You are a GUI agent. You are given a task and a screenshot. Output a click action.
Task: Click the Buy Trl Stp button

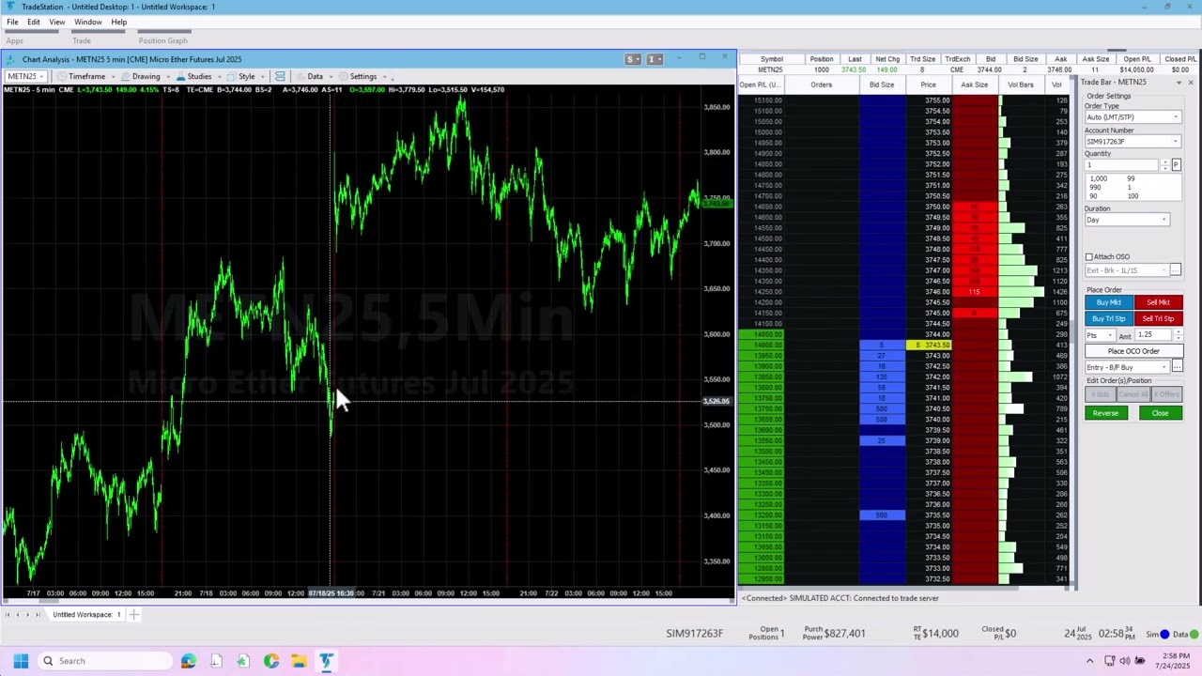1109,318
